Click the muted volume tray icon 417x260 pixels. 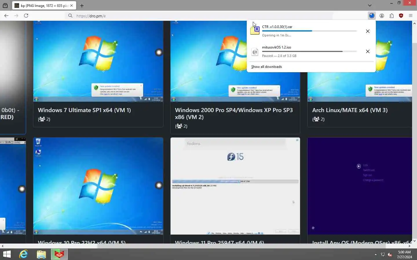pyautogui.click(x=390, y=255)
